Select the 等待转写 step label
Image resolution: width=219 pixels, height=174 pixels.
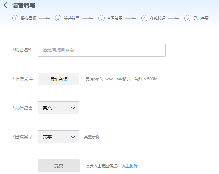click(x=72, y=18)
